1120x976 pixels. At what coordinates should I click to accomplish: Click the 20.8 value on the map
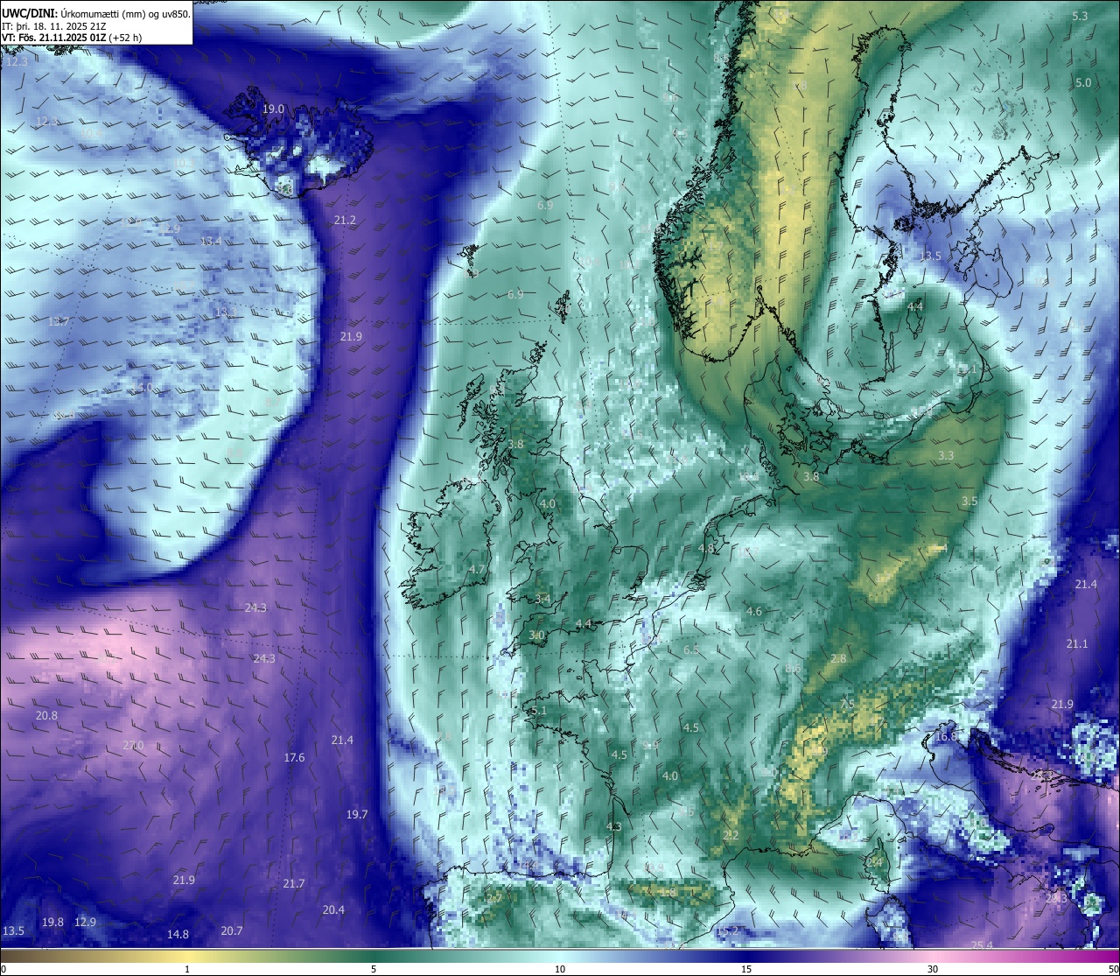[x=46, y=715]
